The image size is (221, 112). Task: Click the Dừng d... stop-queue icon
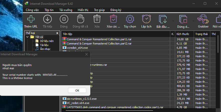pyautogui.click(x=183, y=19)
